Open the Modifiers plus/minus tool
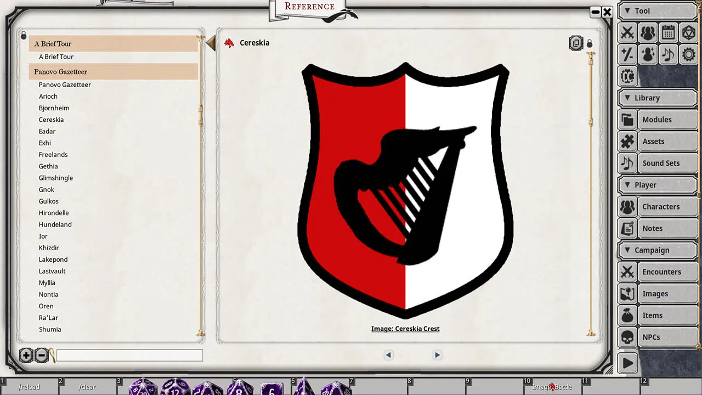The width and height of the screenshot is (702, 395). [627, 54]
